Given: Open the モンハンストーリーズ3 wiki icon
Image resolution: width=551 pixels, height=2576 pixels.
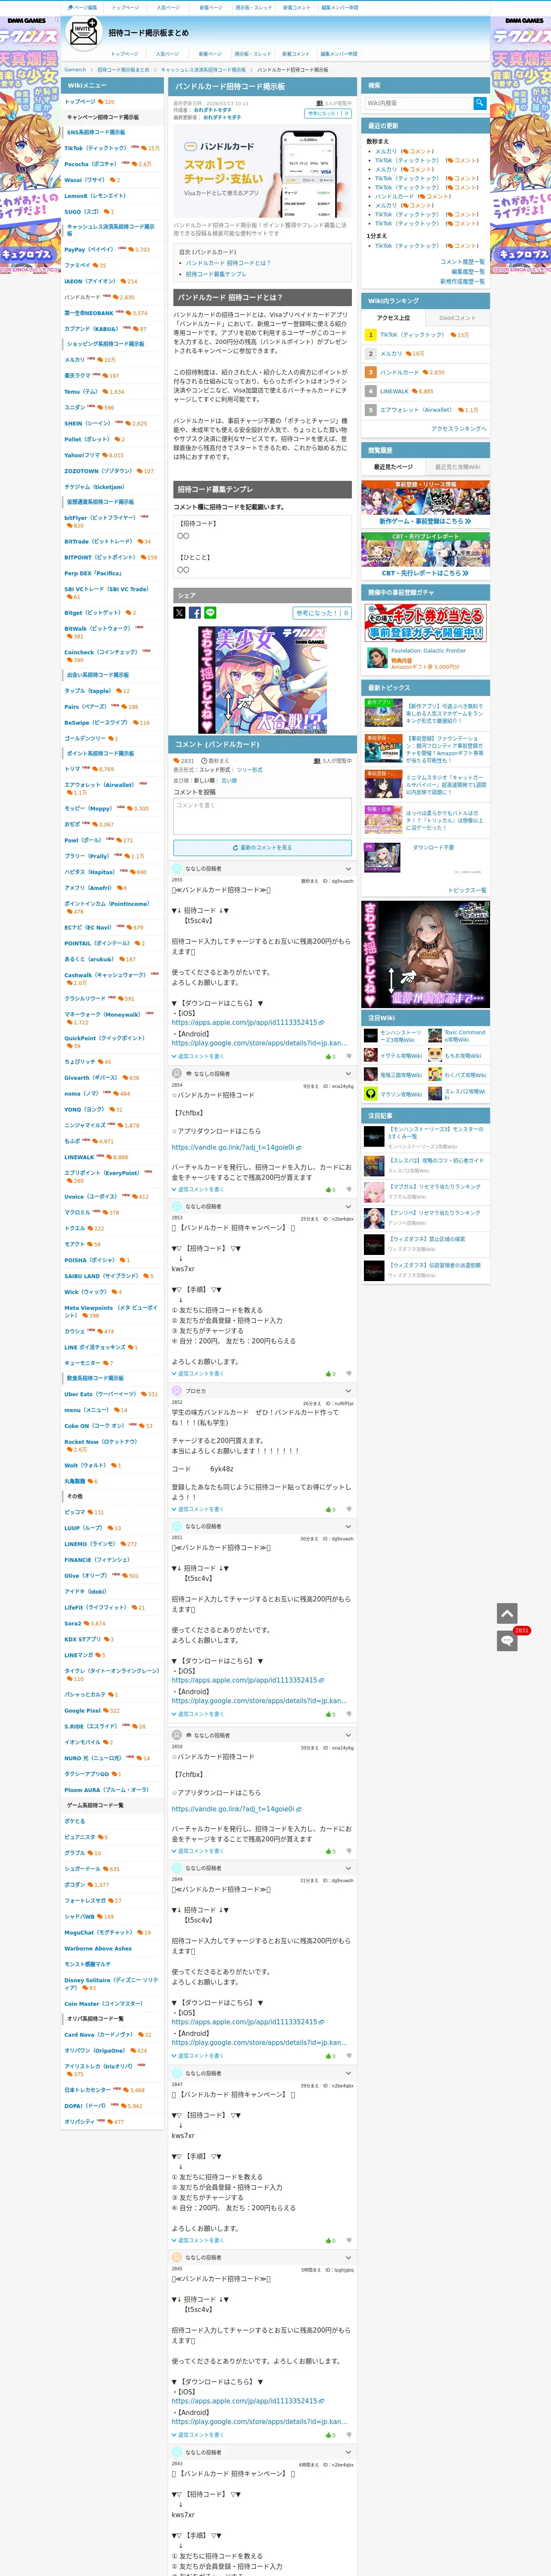Looking at the screenshot, I should tap(371, 1036).
